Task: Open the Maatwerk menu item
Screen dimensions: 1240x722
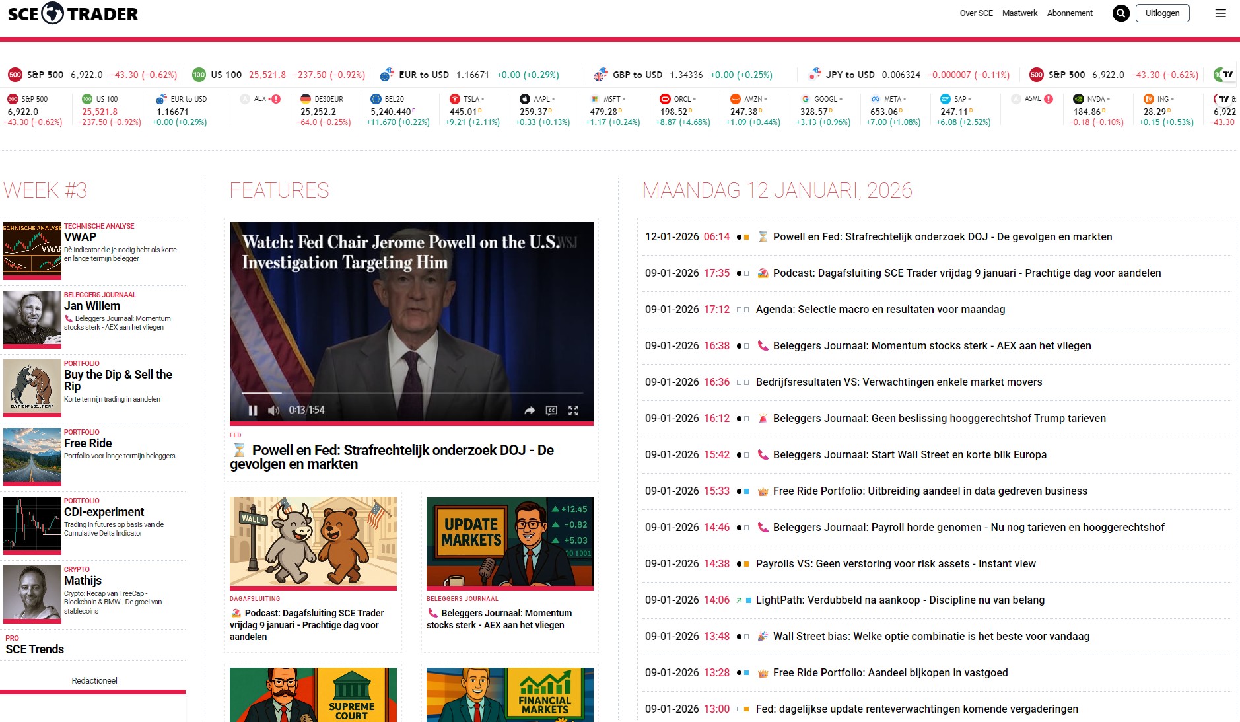Action: pos(1019,13)
